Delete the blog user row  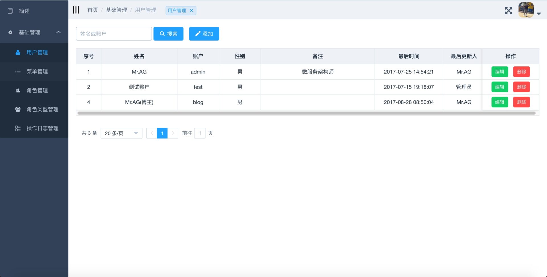coord(521,102)
